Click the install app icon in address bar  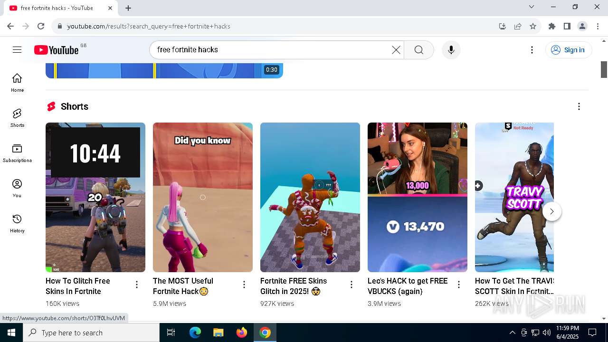click(503, 26)
